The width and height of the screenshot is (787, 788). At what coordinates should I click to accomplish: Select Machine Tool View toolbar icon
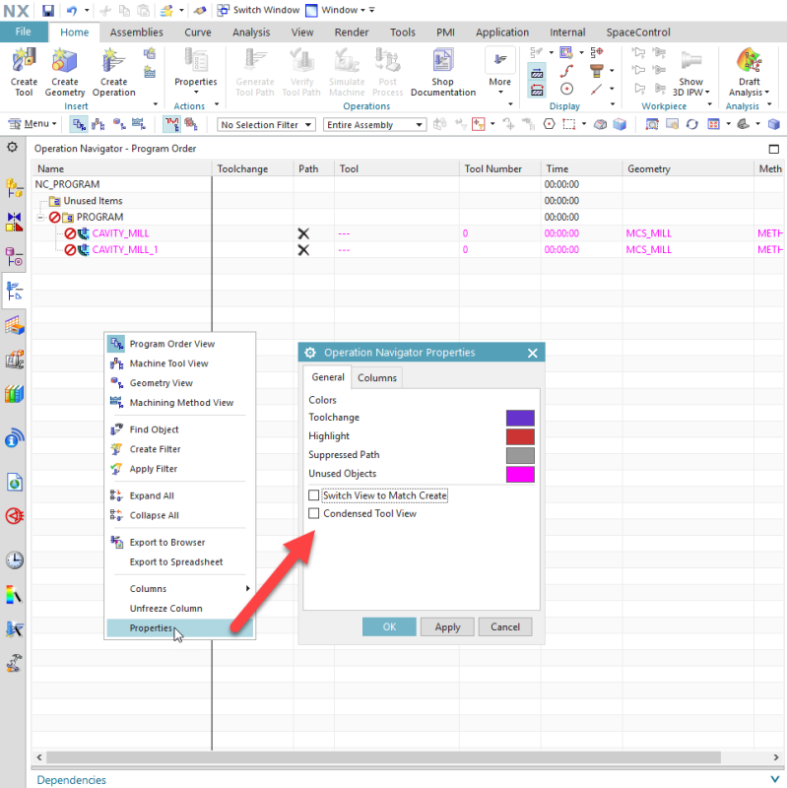point(98,124)
